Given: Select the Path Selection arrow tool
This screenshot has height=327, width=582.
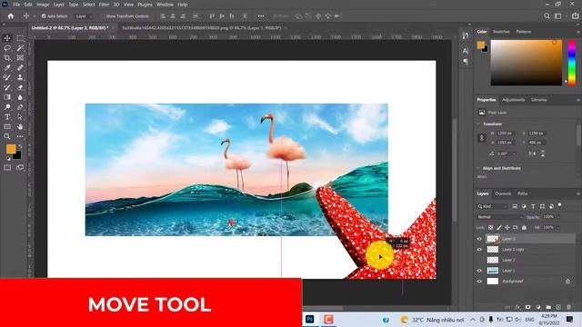Looking at the screenshot, I should (20, 117).
